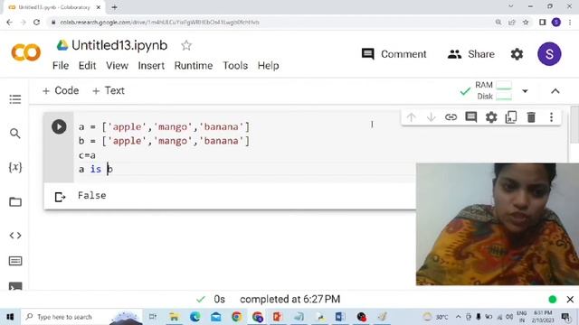This screenshot has width=579, height=325.
Task: Open the Chrome menu three dots
Action: point(570,23)
